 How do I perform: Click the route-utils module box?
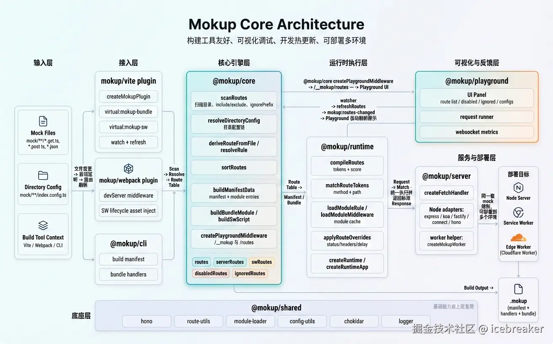199,321
